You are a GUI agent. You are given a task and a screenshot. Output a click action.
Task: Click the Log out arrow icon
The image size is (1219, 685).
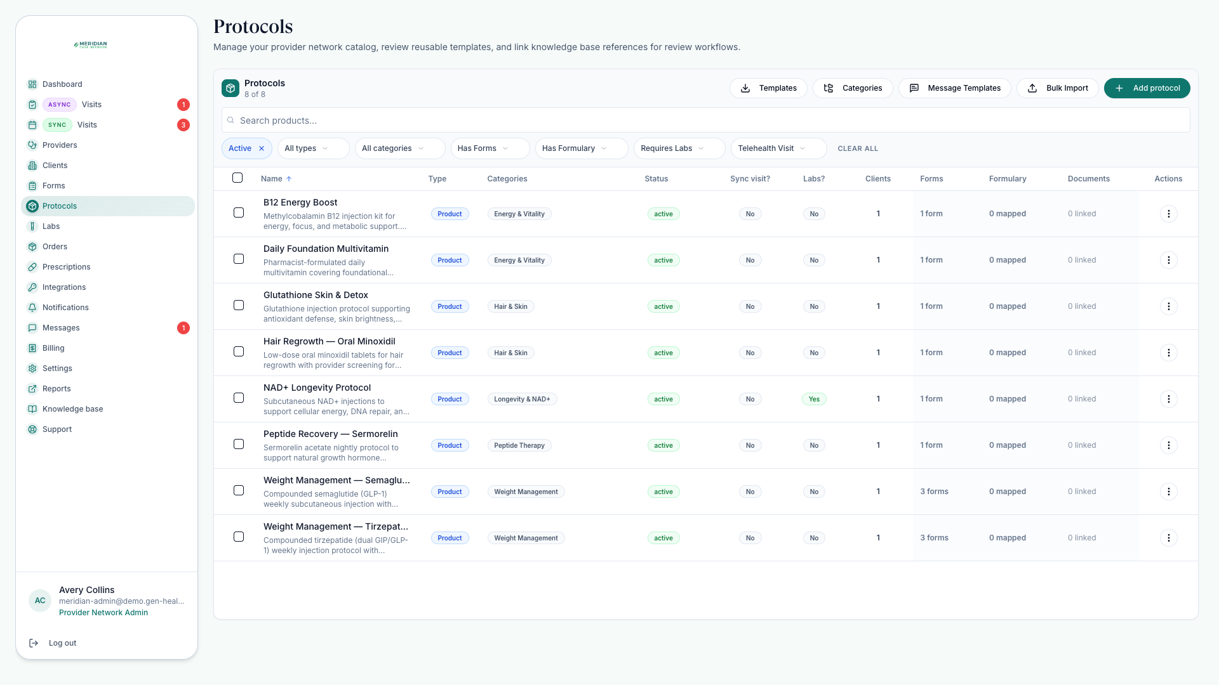[34, 643]
